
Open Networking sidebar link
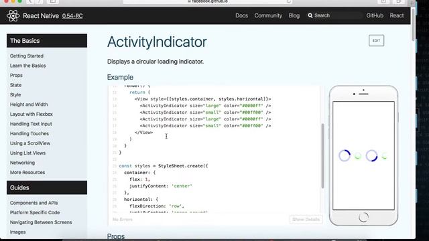pyautogui.click(x=22, y=163)
